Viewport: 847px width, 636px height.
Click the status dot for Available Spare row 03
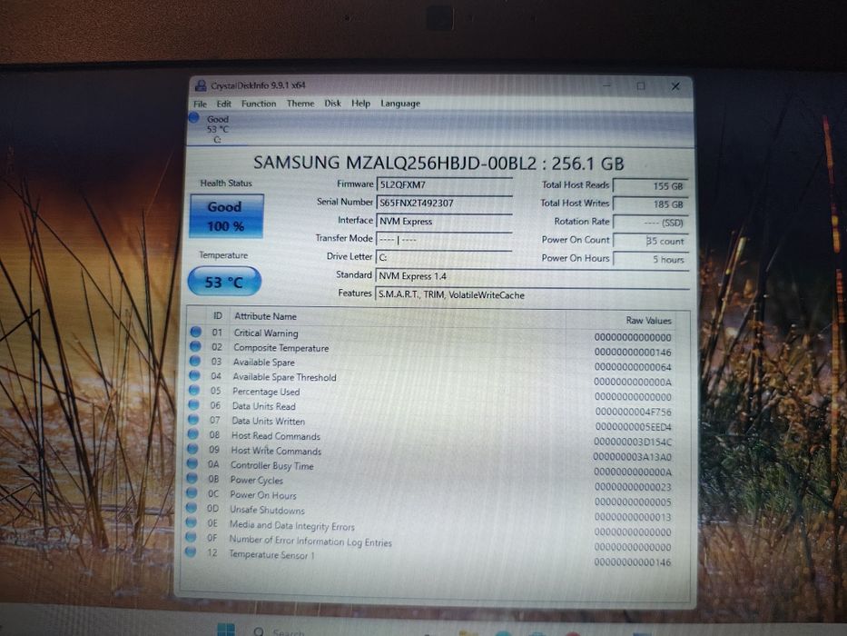point(195,362)
